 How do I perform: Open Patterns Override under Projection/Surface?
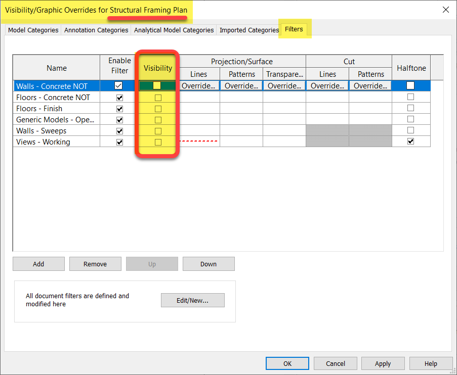241,85
